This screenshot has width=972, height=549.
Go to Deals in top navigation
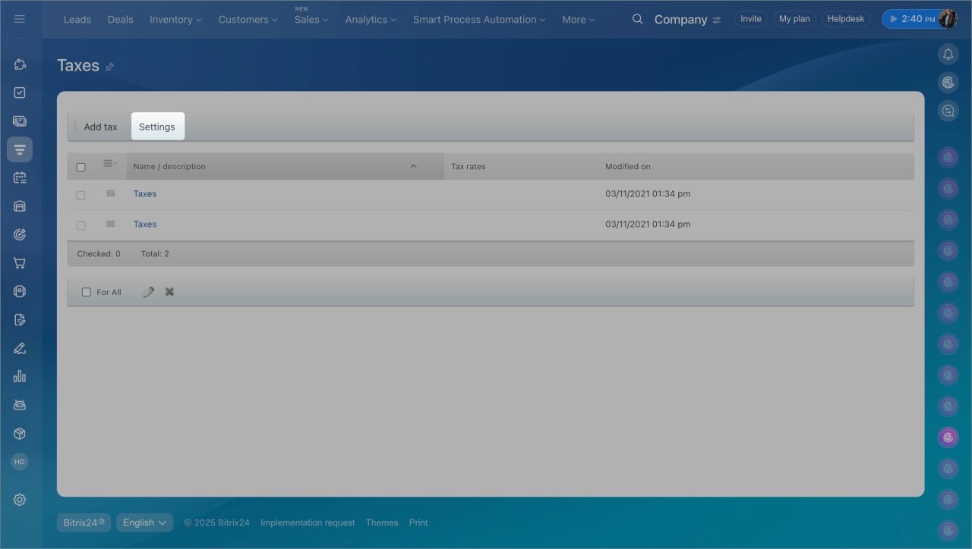(120, 20)
